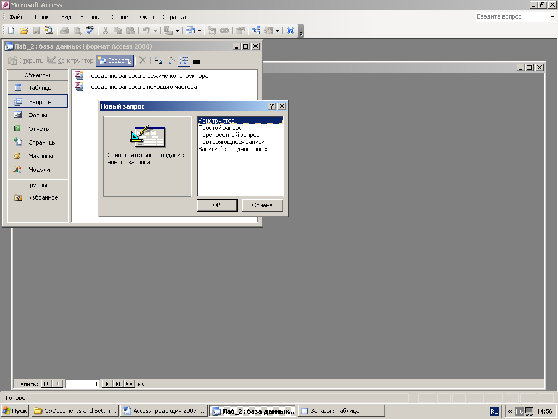Image resolution: width=558 pixels, height=419 pixels.
Task: Select Запросы in Objects pane
Action: pos(38,101)
